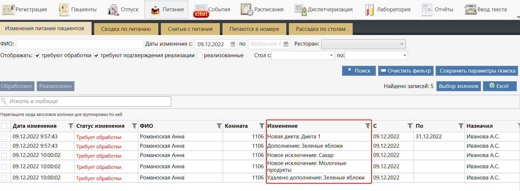The image size is (520, 191).
Task: Switch to 'Сводка по питанию' tab
Action: pos(126,29)
